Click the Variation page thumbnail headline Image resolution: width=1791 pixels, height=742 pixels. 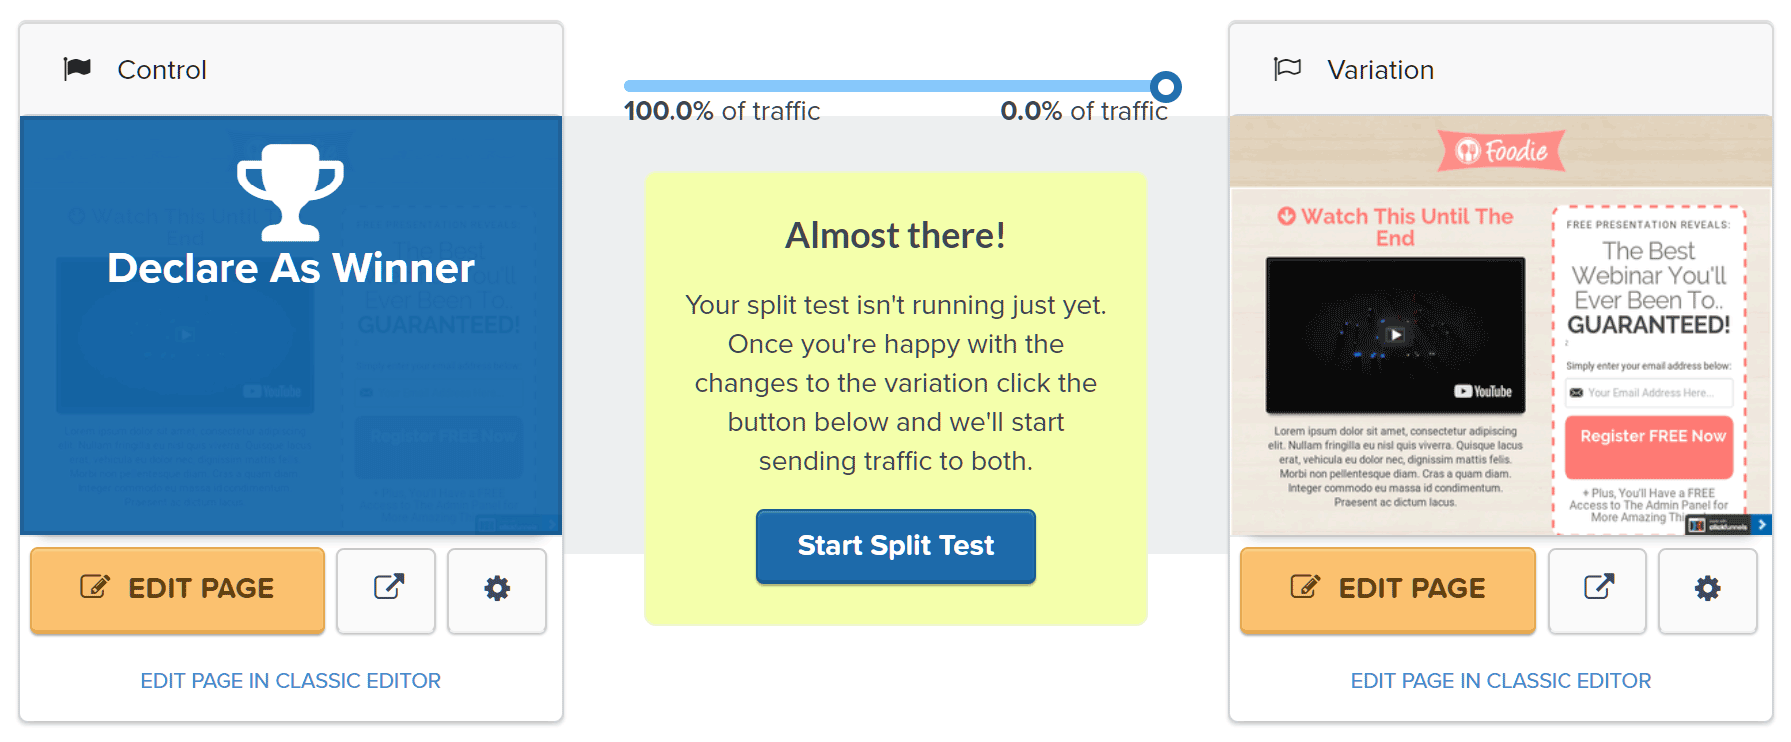click(x=1649, y=288)
